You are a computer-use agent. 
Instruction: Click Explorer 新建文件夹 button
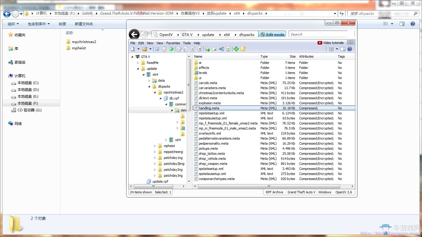84,24
